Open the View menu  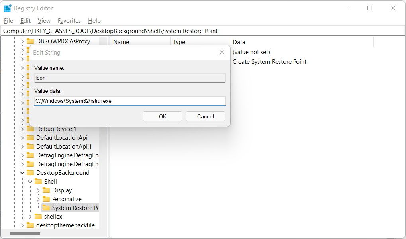click(x=44, y=21)
